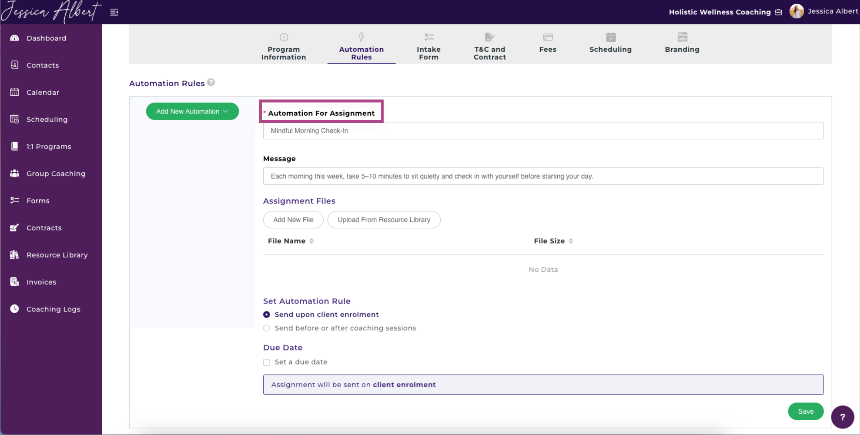This screenshot has height=435, width=860.
Task: Click the help question mark beside Automation Rules
Action: (x=211, y=82)
